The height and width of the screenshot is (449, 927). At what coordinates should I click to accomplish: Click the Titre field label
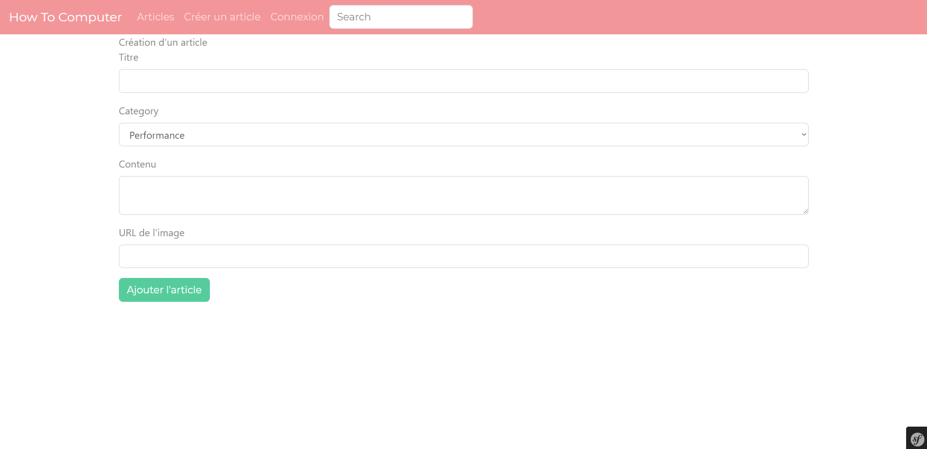pos(128,58)
